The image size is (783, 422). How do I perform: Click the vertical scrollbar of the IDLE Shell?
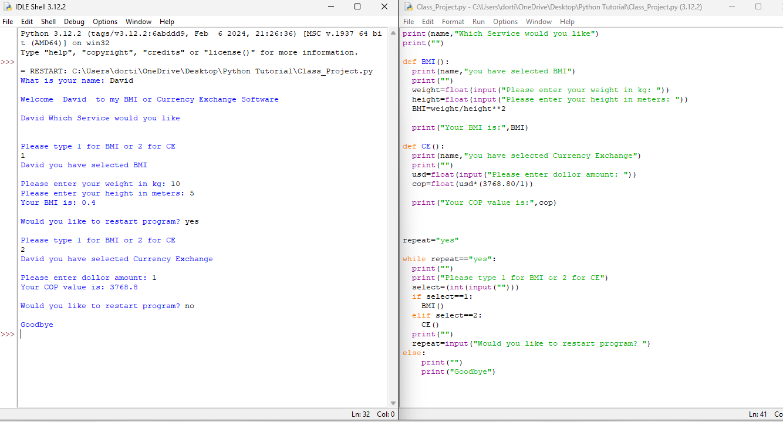pos(393,217)
